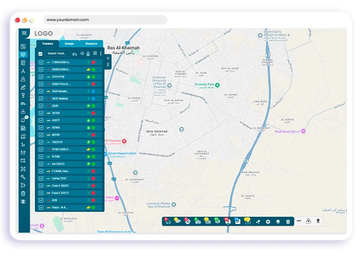Click the red status dot for tracker 68199
Screen dimensions: 363x263
tap(93, 135)
